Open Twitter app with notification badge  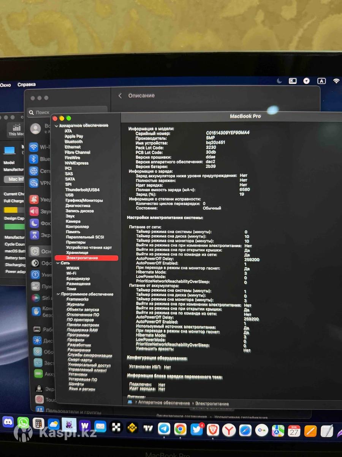pos(196,430)
